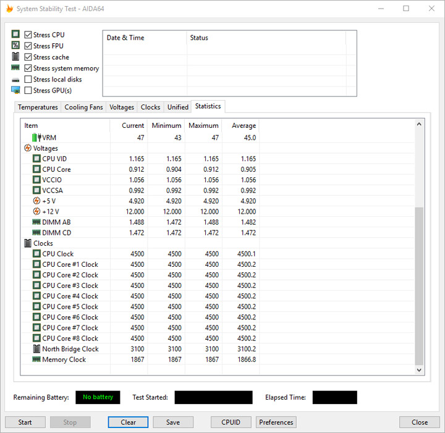Select the Statistics tab
The image size is (445, 433).
208,106
